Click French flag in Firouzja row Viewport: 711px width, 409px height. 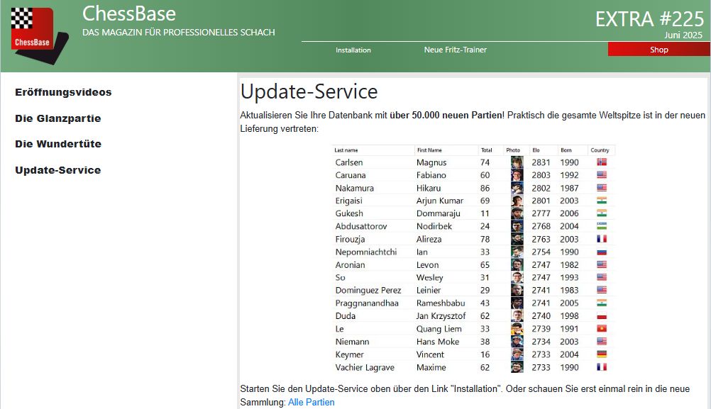point(602,239)
